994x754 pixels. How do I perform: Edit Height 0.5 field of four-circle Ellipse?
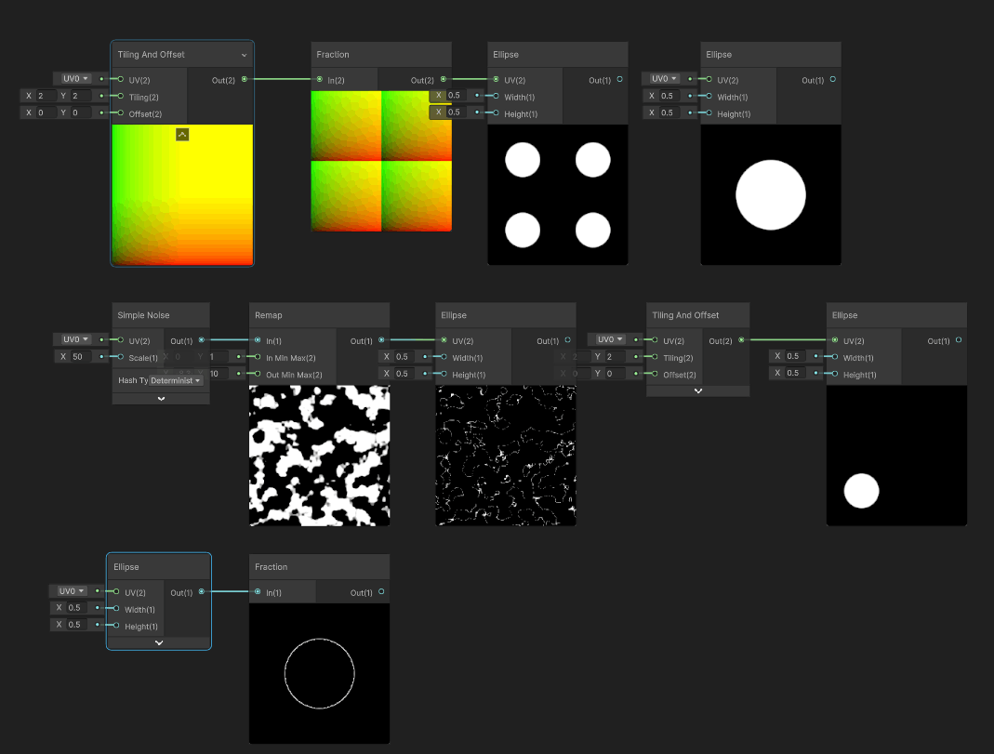[458, 112]
